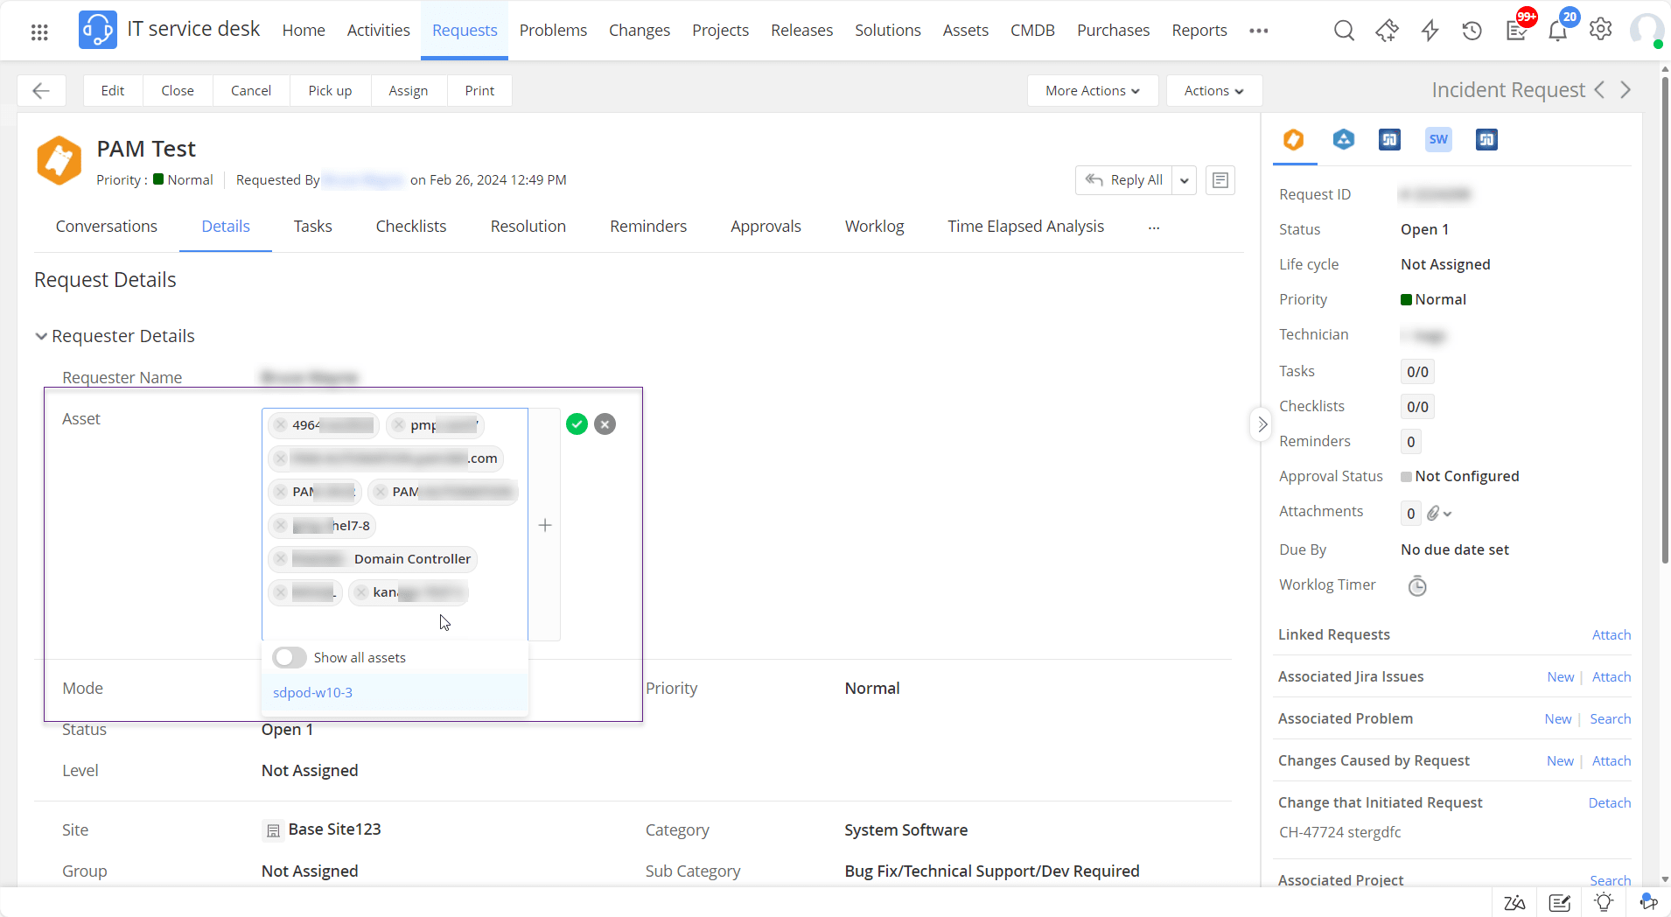The height and width of the screenshot is (917, 1671).
Task: Click the Pick up button
Action: pos(330,91)
